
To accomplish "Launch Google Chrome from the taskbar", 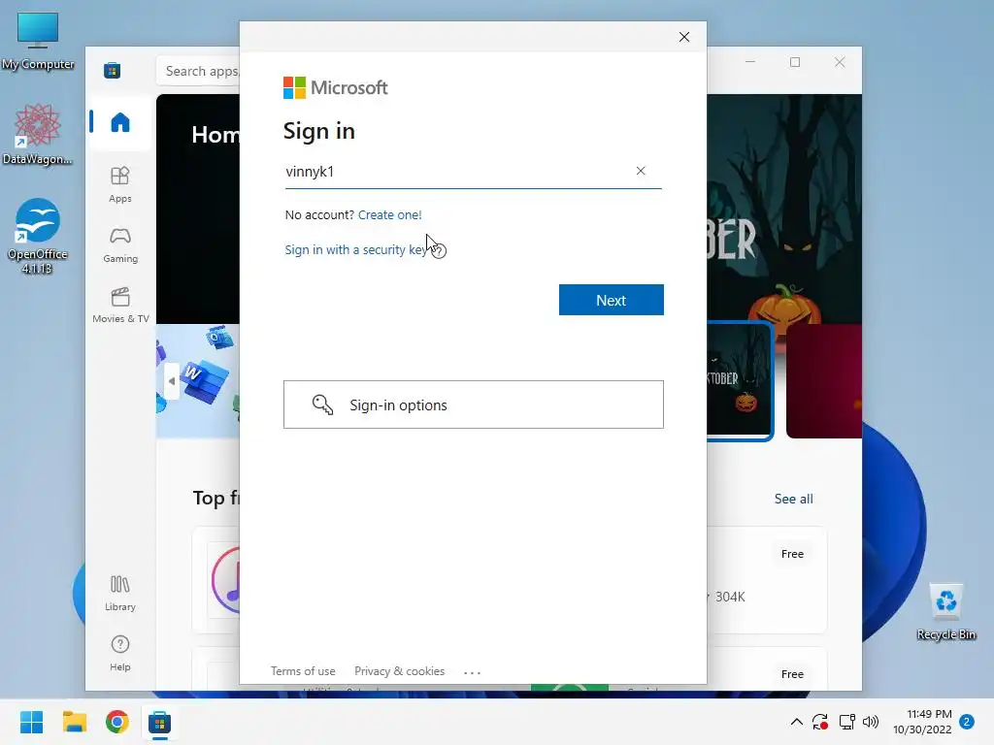I will tap(117, 722).
